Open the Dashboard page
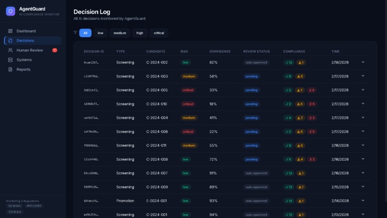387x218 pixels. (33, 31)
